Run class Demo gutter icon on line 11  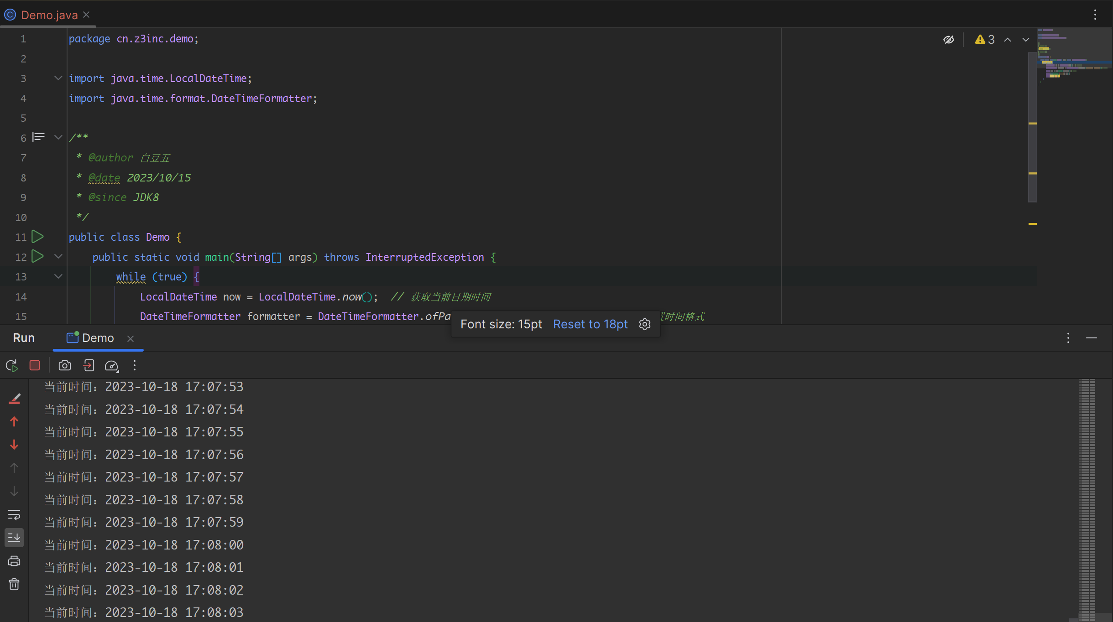point(37,237)
